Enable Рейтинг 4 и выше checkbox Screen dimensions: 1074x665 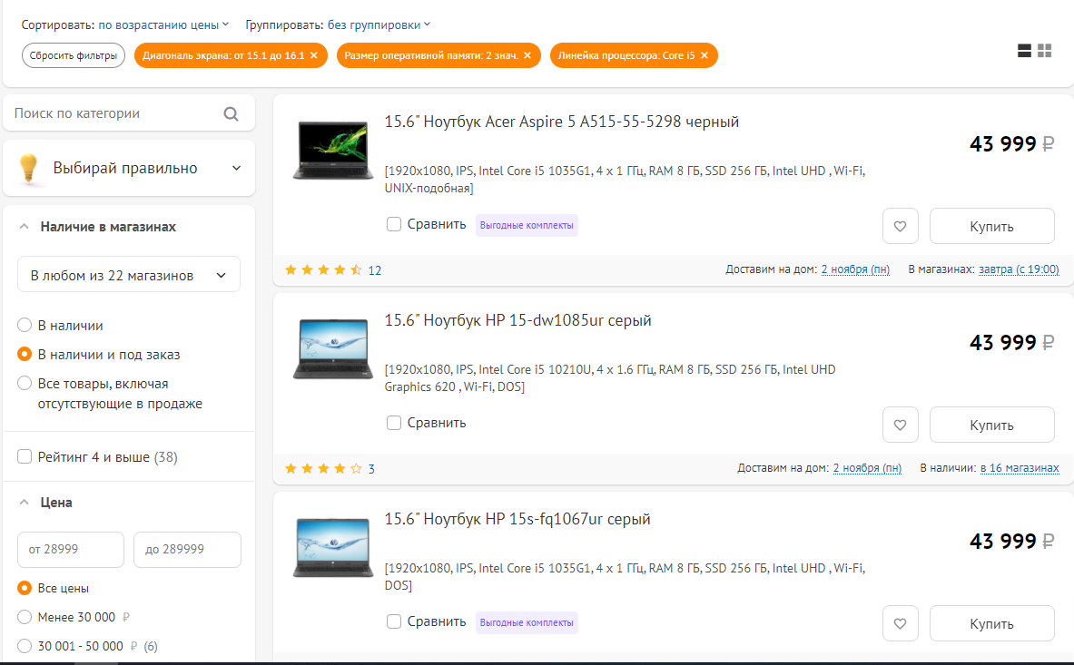[25, 456]
